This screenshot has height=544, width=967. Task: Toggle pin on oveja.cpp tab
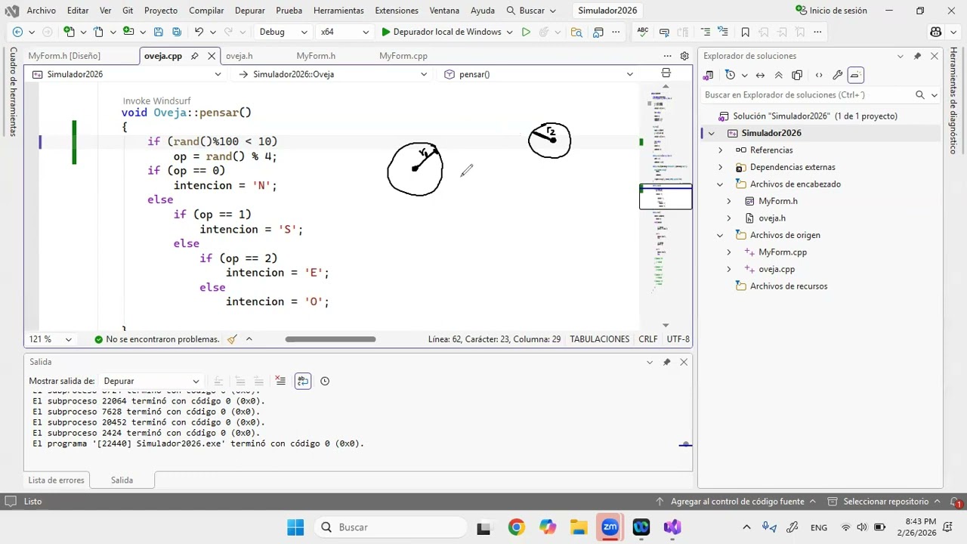[194, 56]
